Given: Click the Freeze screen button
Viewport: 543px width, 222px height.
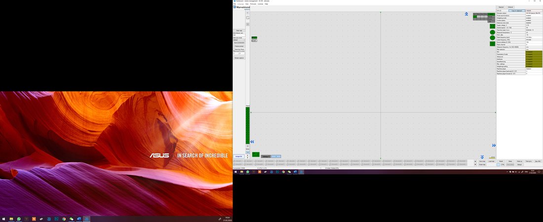Looking at the screenshot, I should (x=239, y=46).
